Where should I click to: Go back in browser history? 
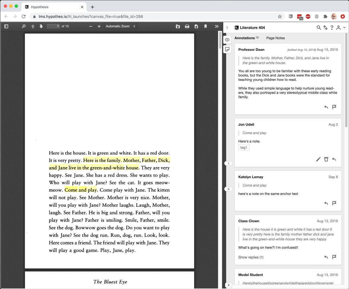pyautogui.click(x=6, y=17)
